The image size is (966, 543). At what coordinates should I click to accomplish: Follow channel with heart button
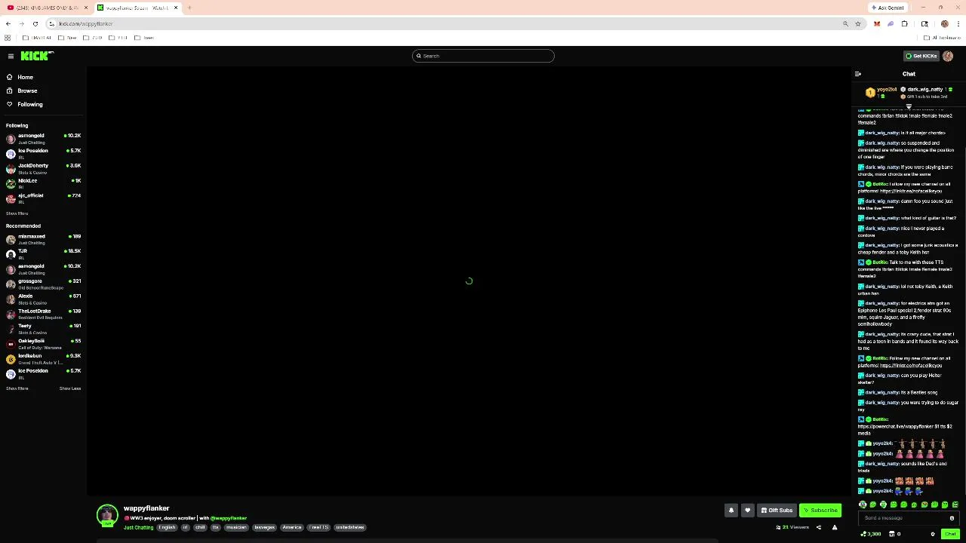747,511
